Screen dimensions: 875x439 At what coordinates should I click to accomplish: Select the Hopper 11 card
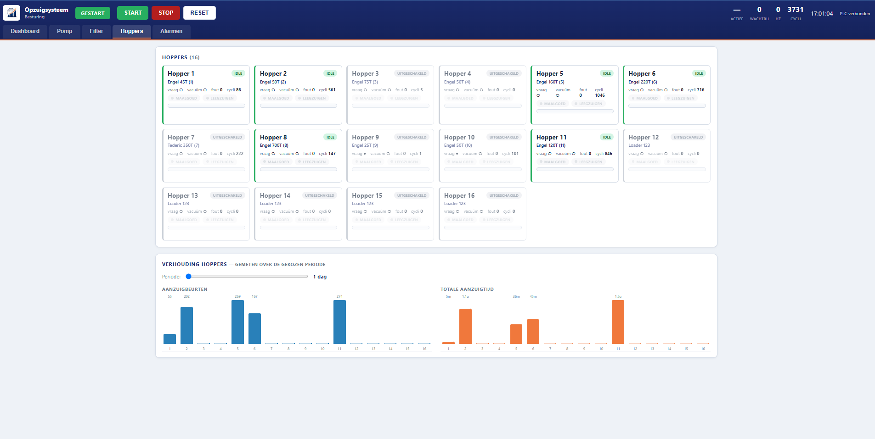(574, 156)
